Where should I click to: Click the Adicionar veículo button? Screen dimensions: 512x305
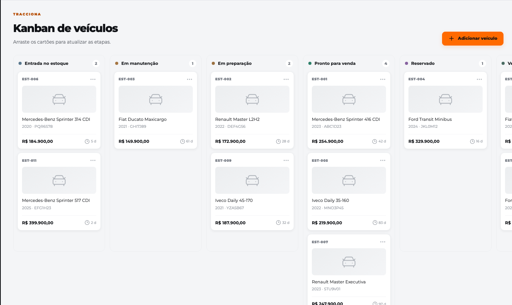(473, 39)
